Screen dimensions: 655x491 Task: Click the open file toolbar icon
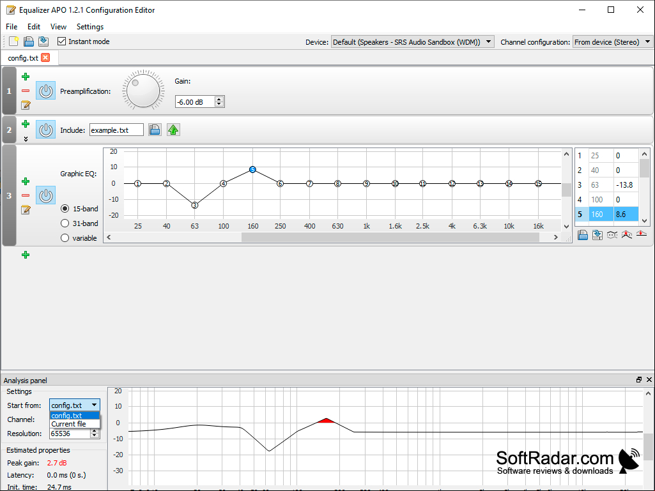click(28, 42)
